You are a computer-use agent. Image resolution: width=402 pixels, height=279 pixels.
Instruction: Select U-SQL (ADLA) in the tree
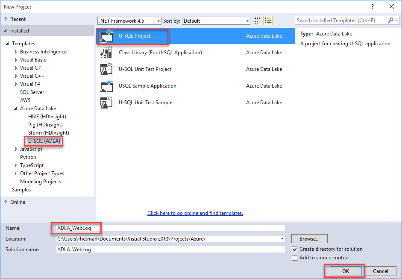click(44, 141)
